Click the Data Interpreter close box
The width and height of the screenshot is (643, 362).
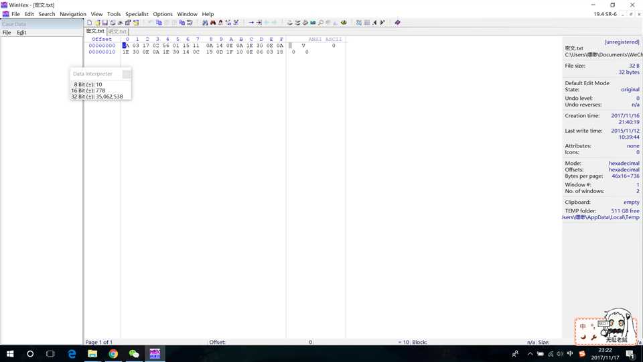(x=127, y=74)
